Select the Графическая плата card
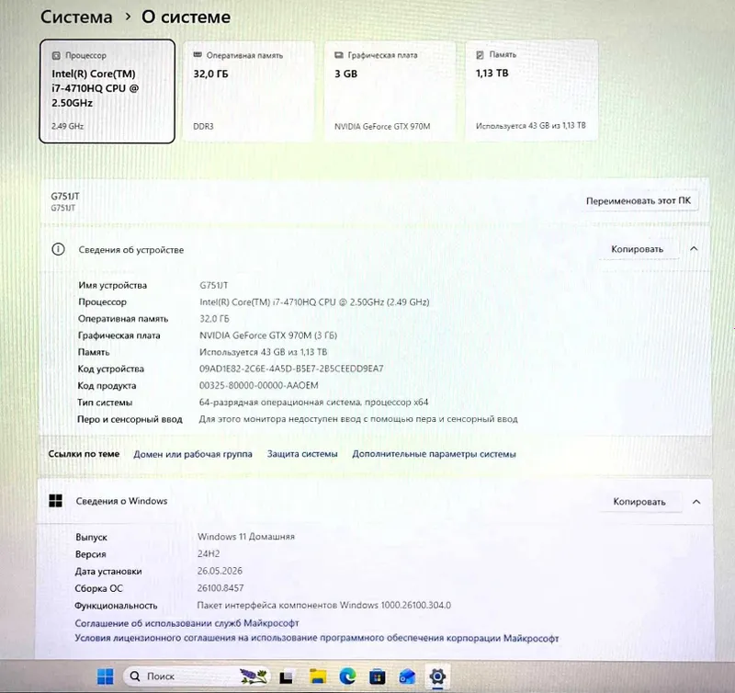The width and height of the screenshot is (735, 693). click(390, 91)
